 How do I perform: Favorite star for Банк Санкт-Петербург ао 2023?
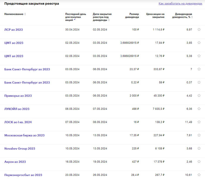(199, 69)
